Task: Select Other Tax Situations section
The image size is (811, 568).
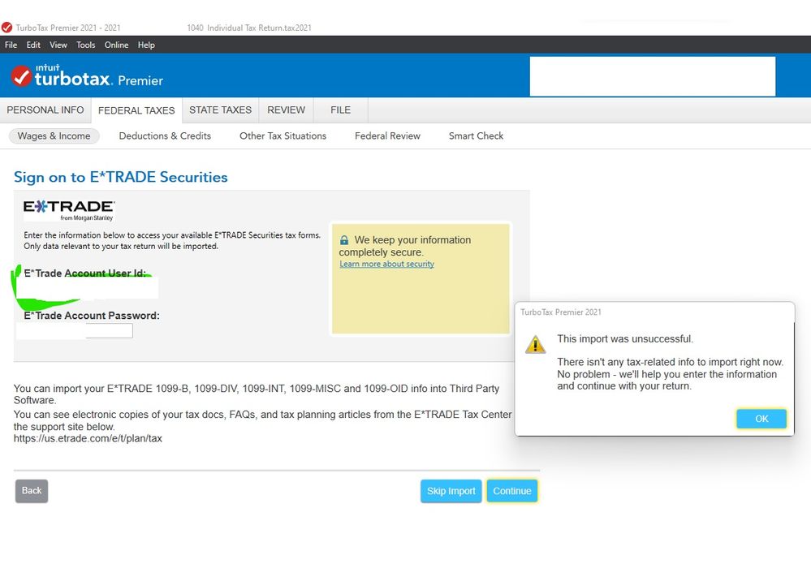Action: pyautogui.click(x=283, y=136)
